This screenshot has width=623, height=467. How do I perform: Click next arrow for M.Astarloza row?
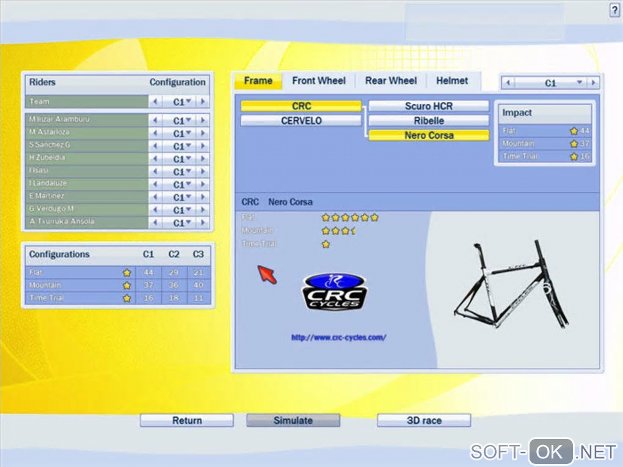203,133
